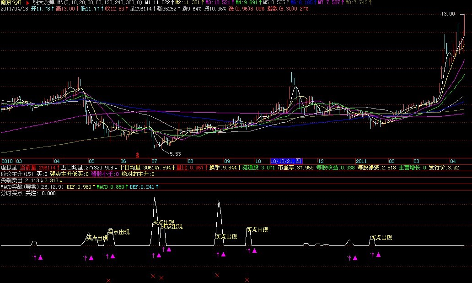The width and height of the screenshot is (472, 283).
Task: Click the red flag icon beside 南京化纤
Action: tap(28, 3)
